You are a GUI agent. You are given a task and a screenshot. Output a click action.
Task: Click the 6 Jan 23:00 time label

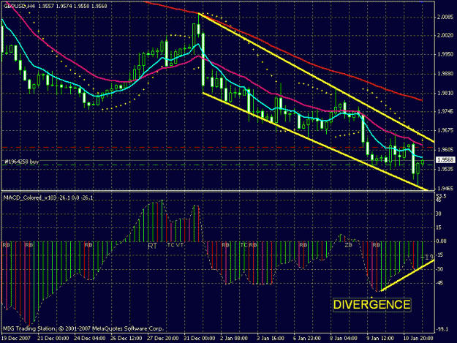tap(307, 339)
